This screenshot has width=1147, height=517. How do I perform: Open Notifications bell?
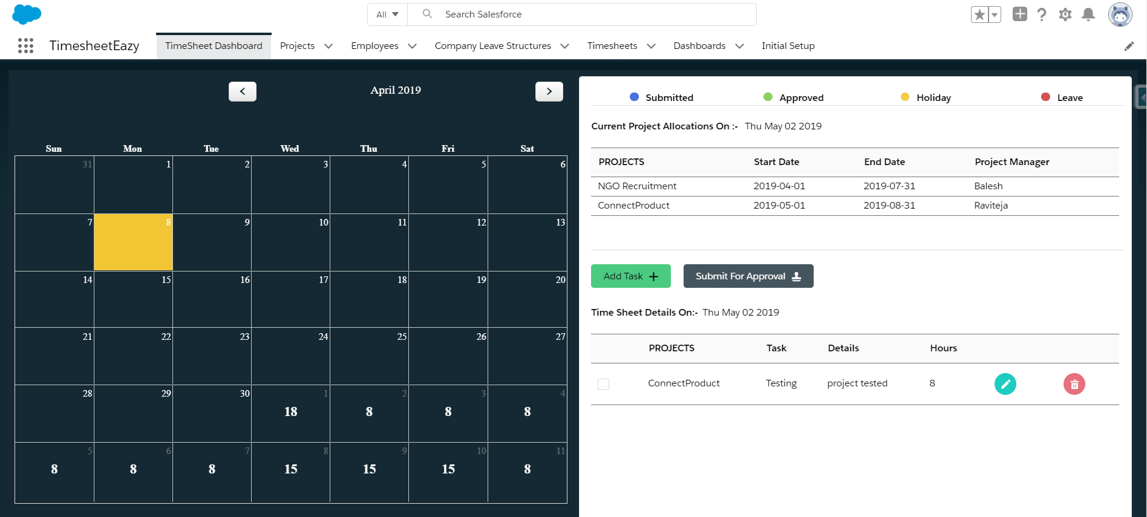1088,15
